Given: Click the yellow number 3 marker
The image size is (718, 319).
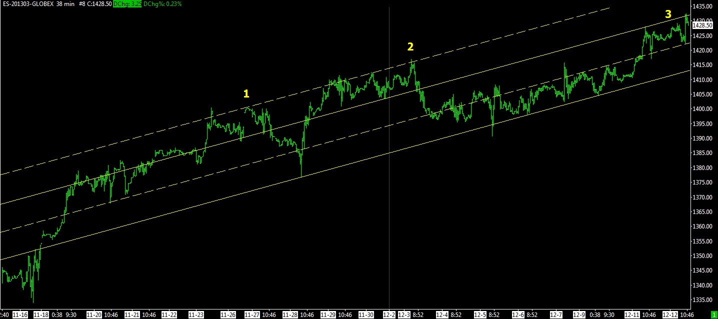Looking at the screenshot, I should pos(668,14).
